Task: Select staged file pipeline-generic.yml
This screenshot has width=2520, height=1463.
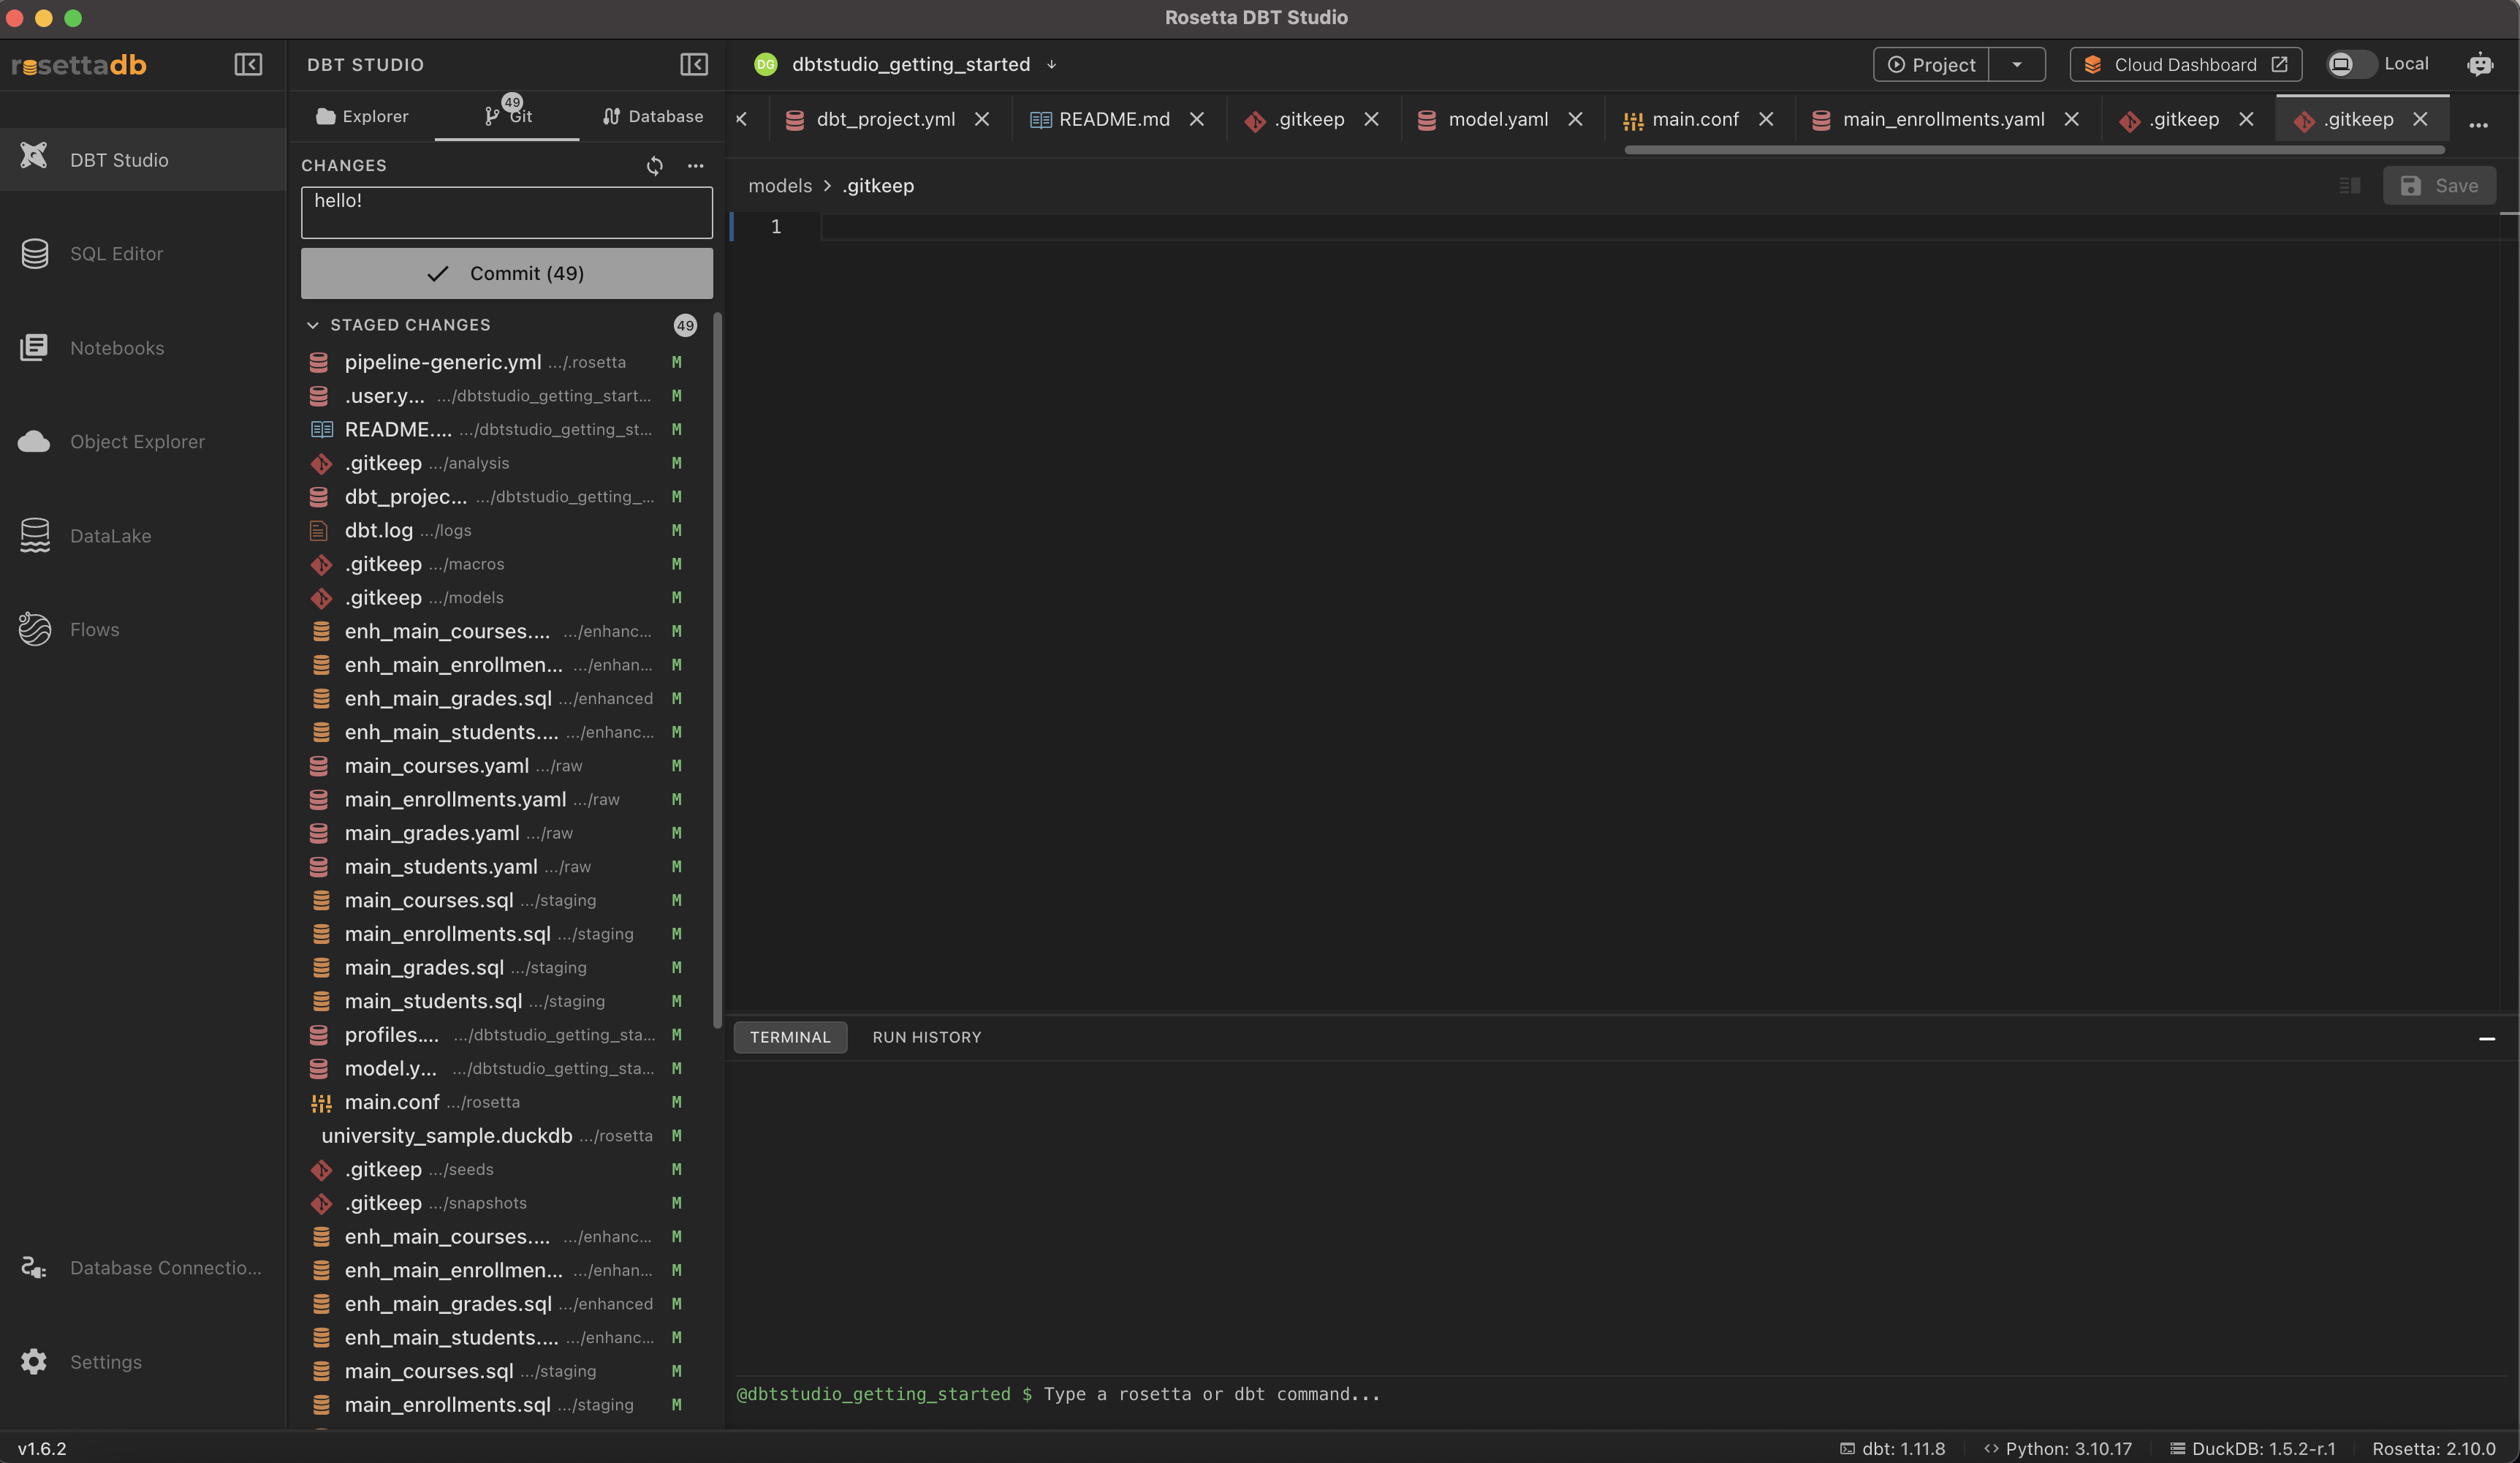Action: 499,362
